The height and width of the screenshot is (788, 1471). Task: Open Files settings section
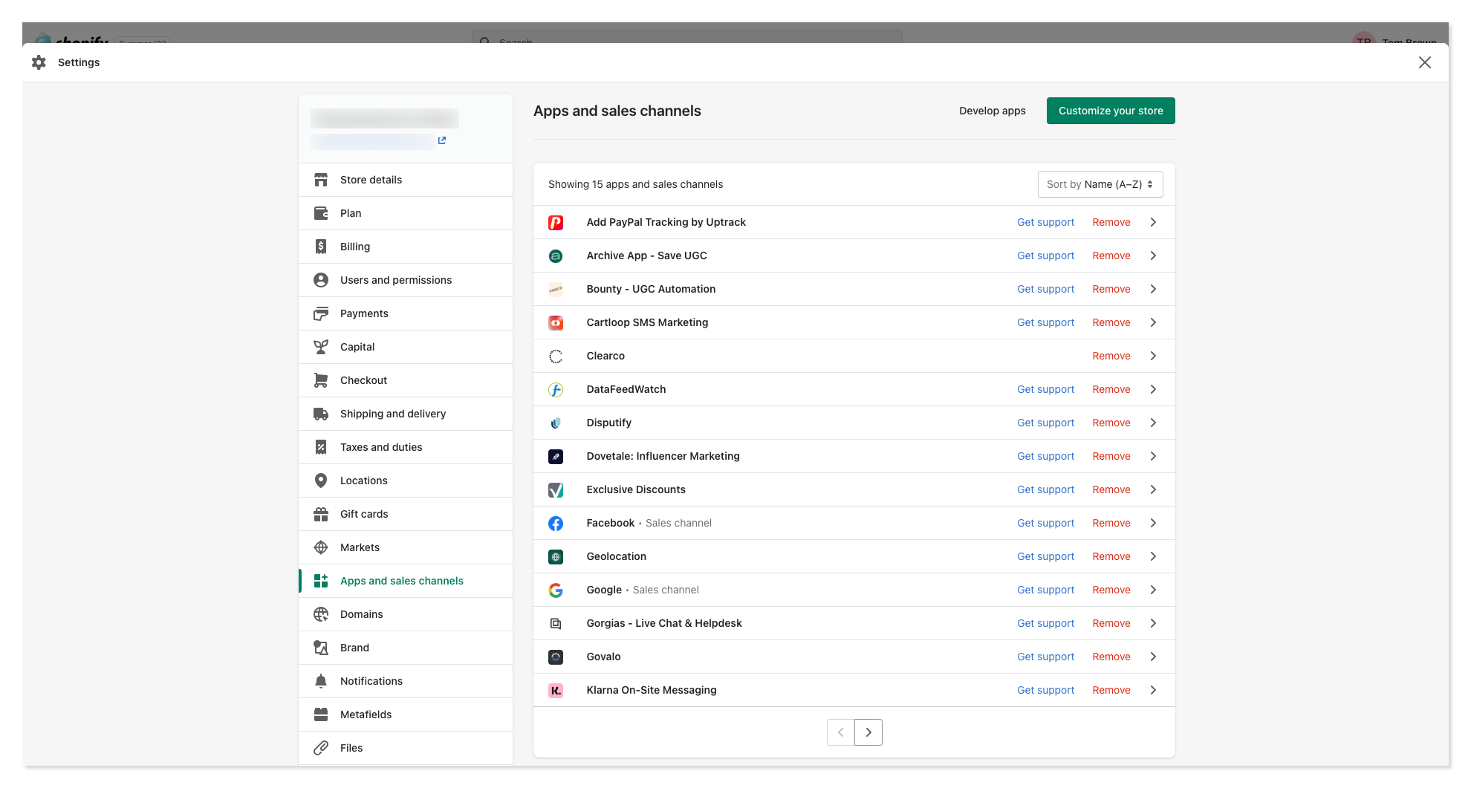click(406, 748)
